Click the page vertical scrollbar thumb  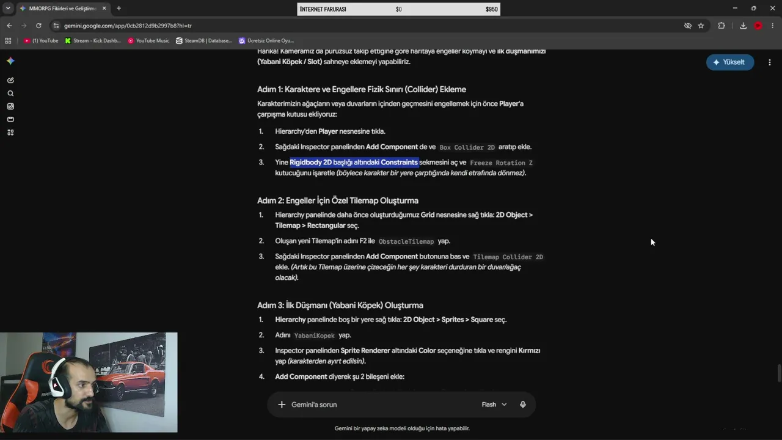(x=778, y=373)
